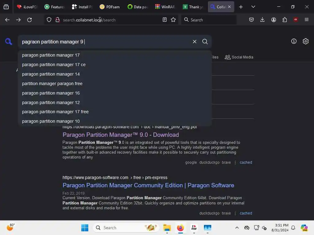Open the clock showing 3:51 PM
314x235 pixels.
[x=280, y=228]
